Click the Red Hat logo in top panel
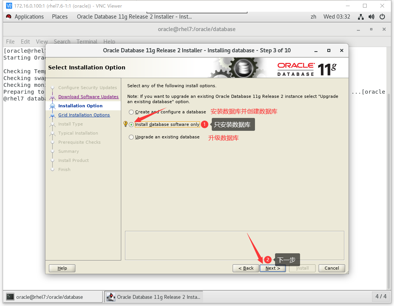Image resolution: width=394 pixels, height=306 pixels. 9,17
